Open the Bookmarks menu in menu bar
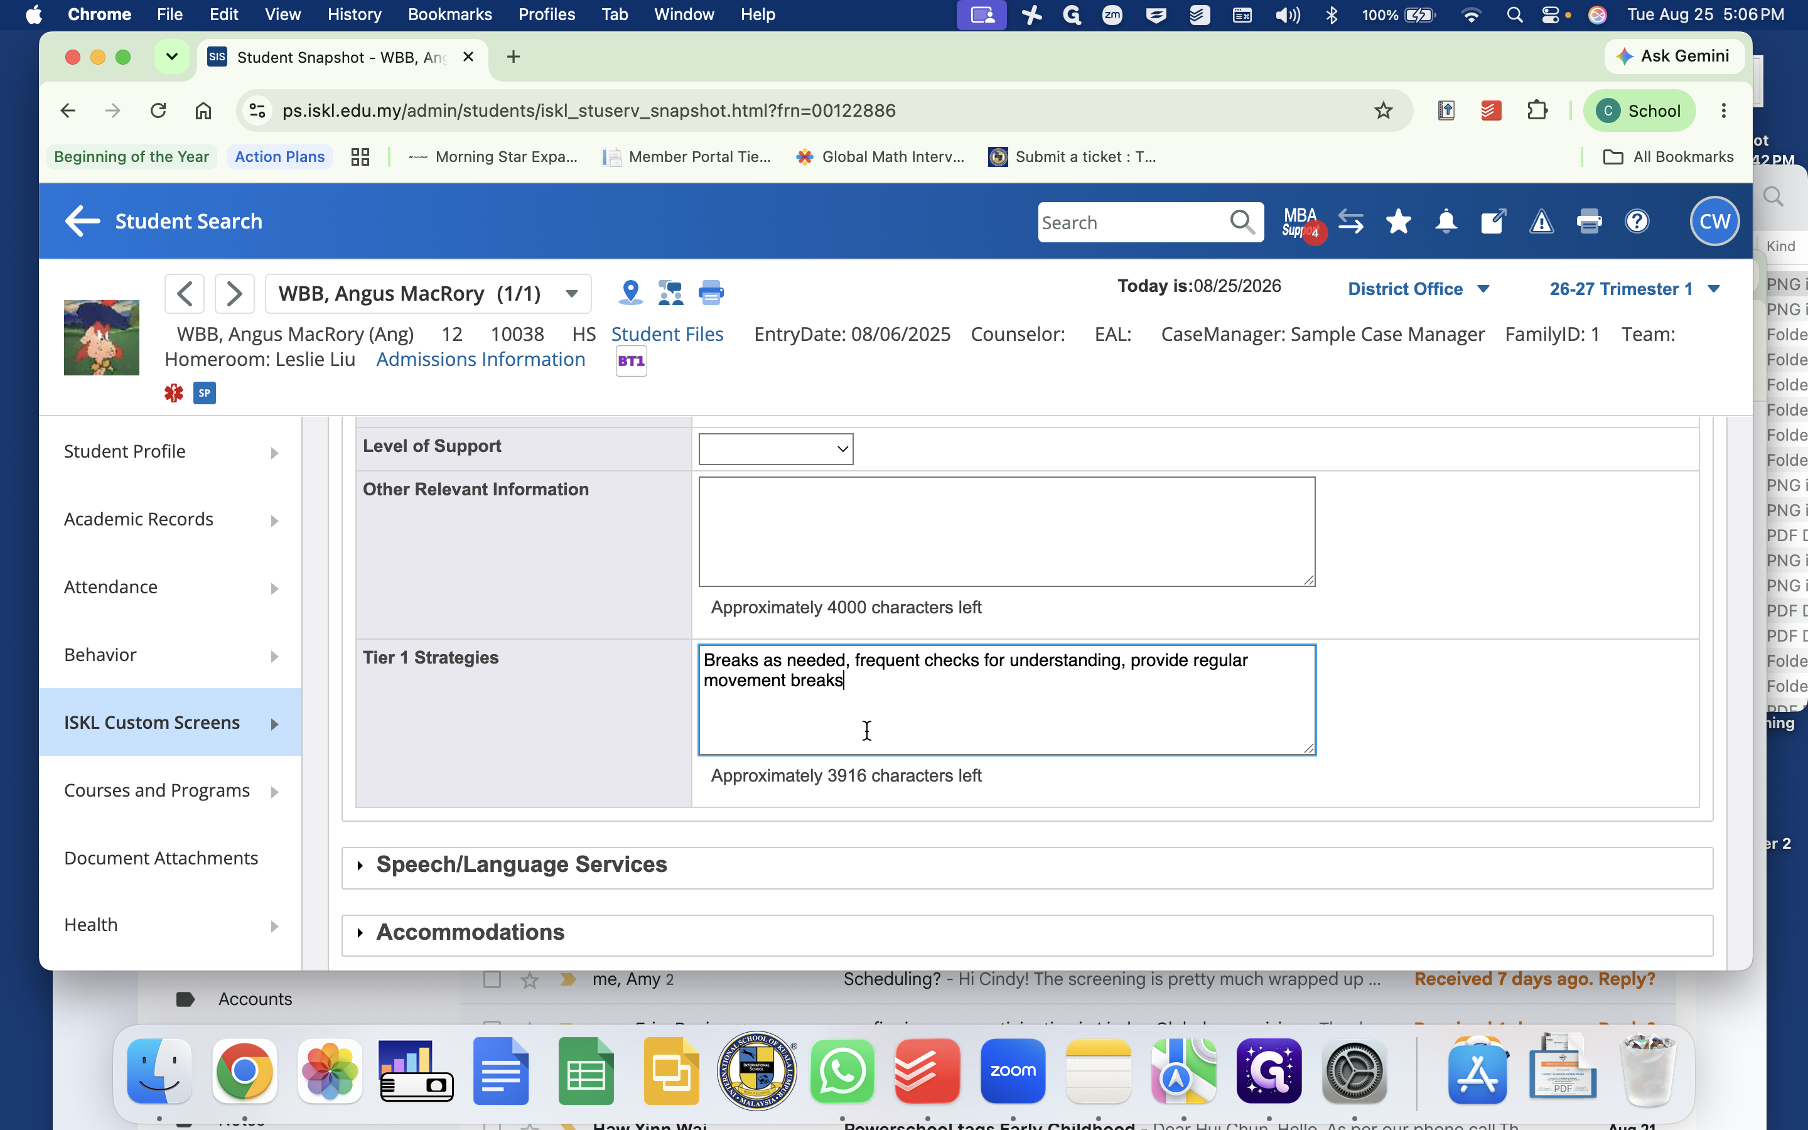This screenshot has width=1808, height=1130. click(449, 14)
